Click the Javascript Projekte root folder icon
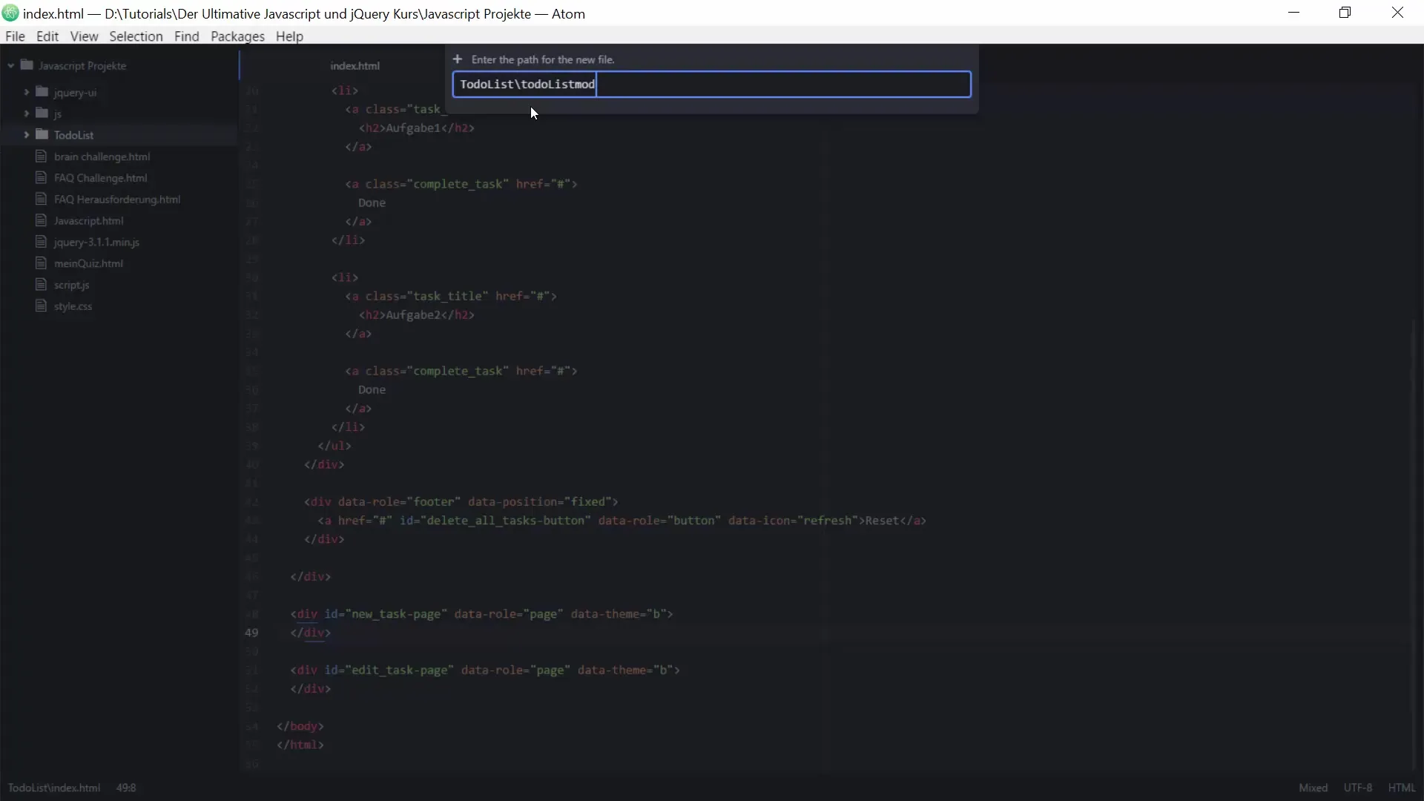1424x801 pixels. click(27, 65)
